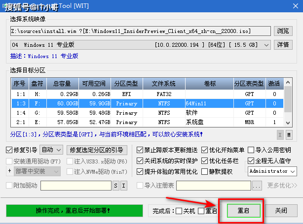303x224 pixels.
Task: Select partition row H: EFI
Action: coord(147,94)
